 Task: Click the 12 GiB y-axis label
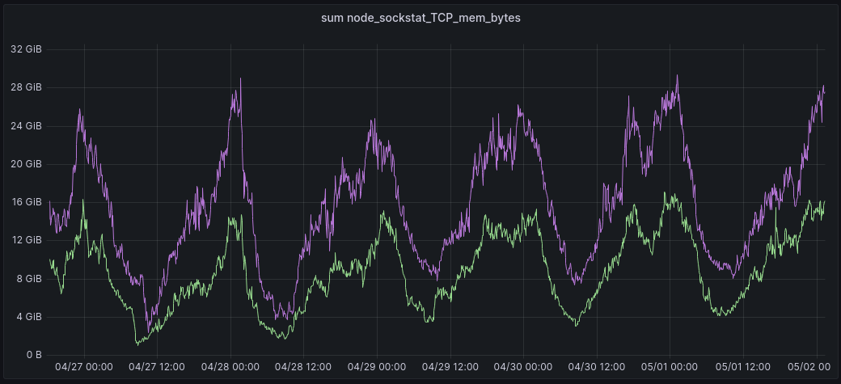tap(26, 240)
